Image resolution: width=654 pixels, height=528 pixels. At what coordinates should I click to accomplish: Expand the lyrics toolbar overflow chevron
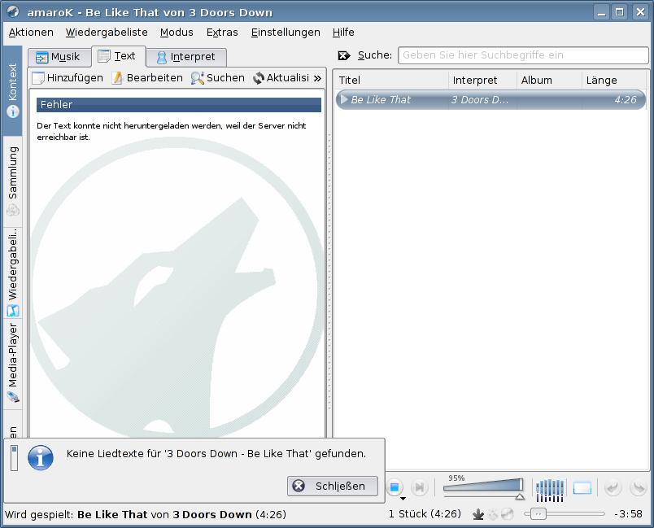pyautogui.click(x=318, y=78)
